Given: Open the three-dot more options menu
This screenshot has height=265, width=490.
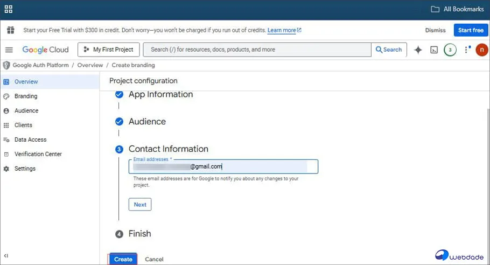Looking at the screenshot, I should point(466,50).
